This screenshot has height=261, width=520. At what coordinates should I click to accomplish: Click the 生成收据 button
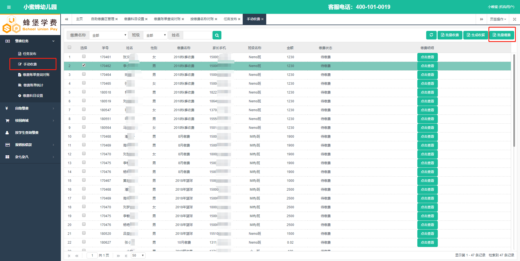476,35
